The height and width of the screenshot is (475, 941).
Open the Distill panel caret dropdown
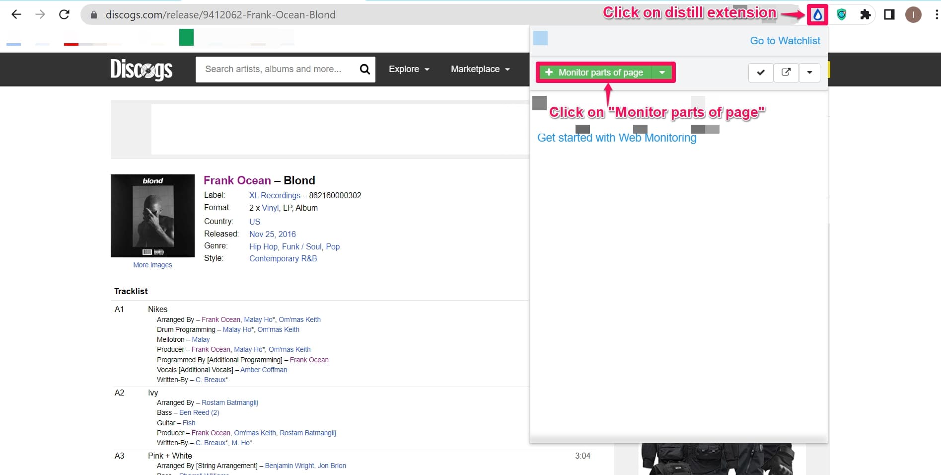pyautogui.click(x=809, y=73)
